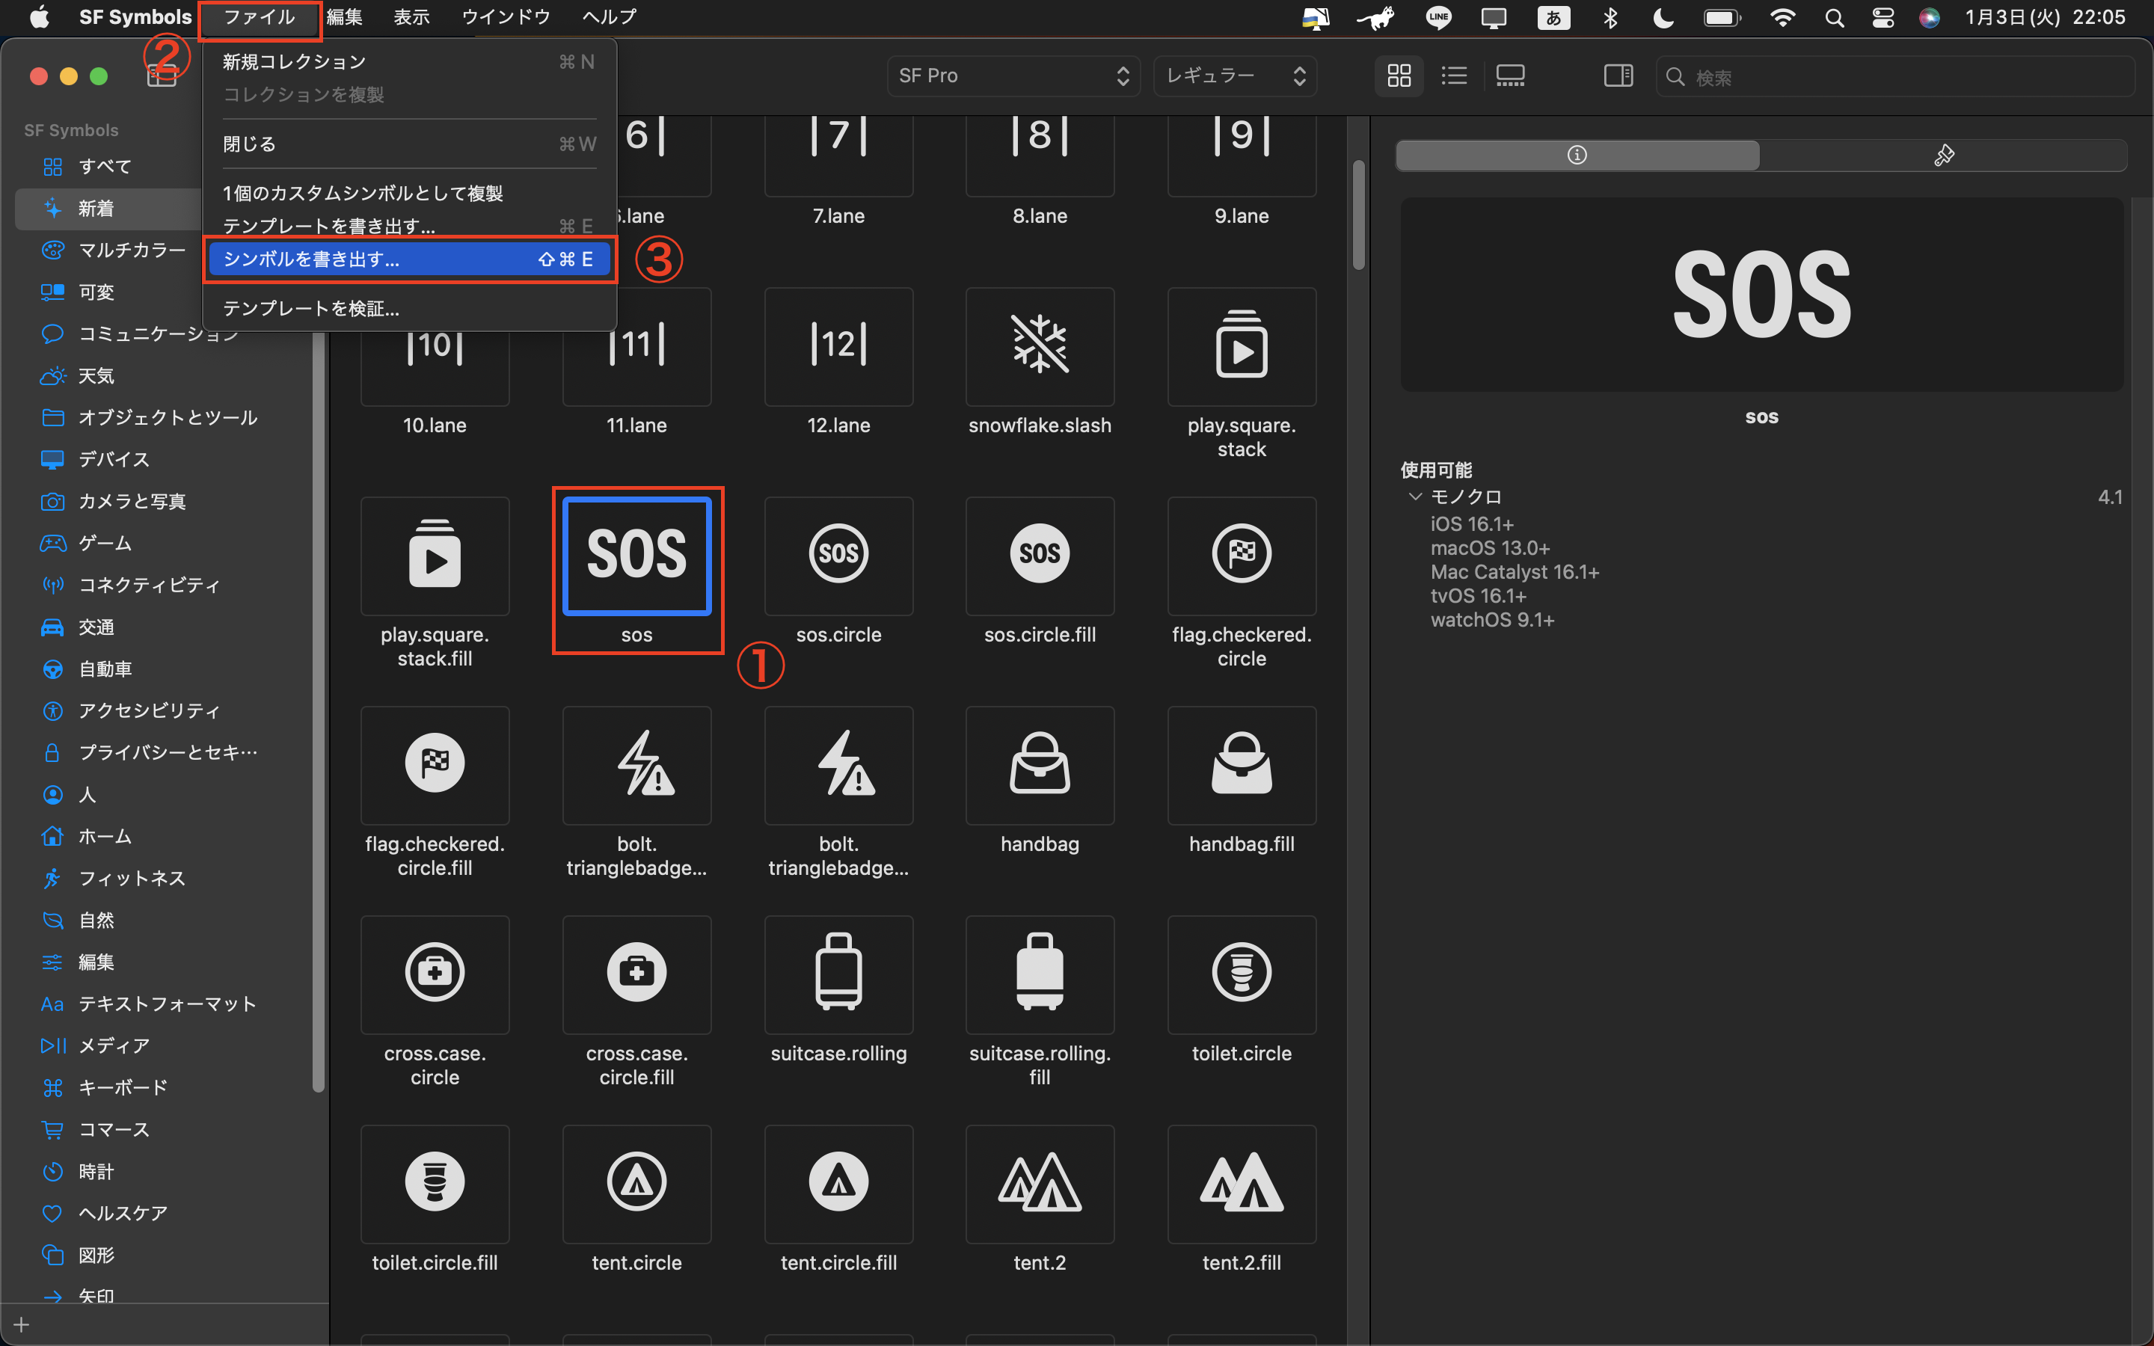Select the snowflake.slash symbol

[1040, 346]
